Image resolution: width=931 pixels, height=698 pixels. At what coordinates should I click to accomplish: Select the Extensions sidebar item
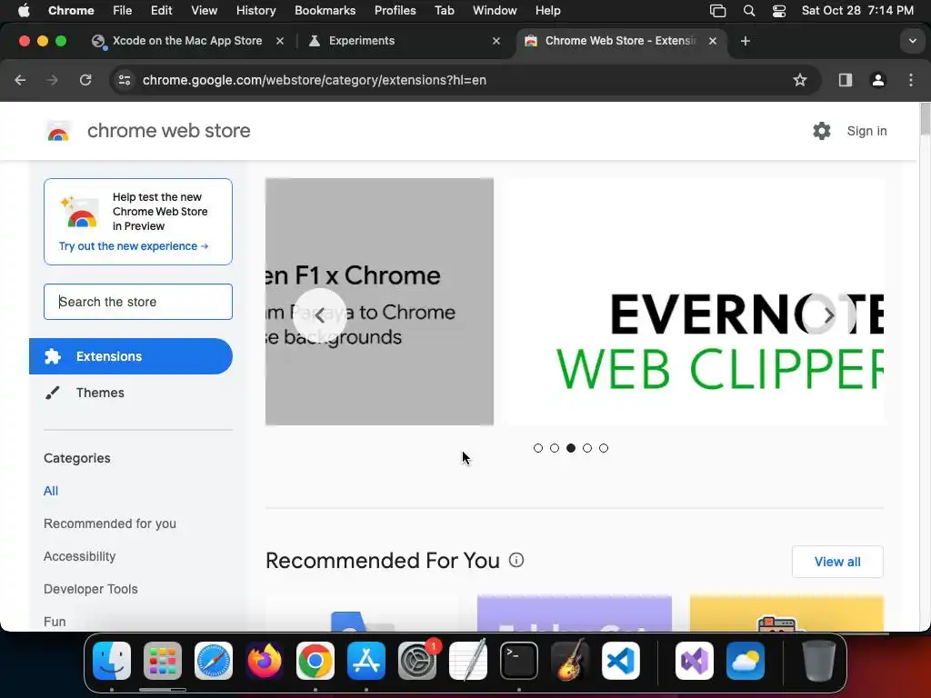(131, 356)
